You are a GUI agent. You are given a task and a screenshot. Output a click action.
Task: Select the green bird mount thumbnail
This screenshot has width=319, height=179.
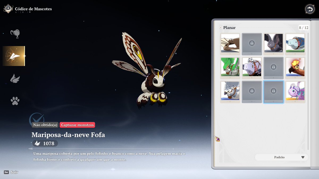tap(230, 68)
